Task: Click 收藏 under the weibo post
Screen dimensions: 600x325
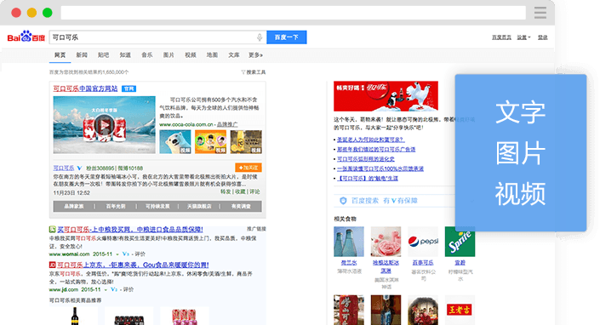Action: click(x=240, y=191)
